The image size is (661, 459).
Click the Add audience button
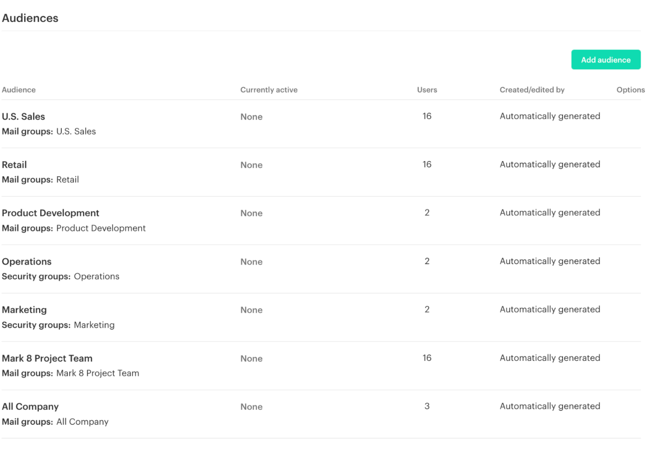pos(605,59)
